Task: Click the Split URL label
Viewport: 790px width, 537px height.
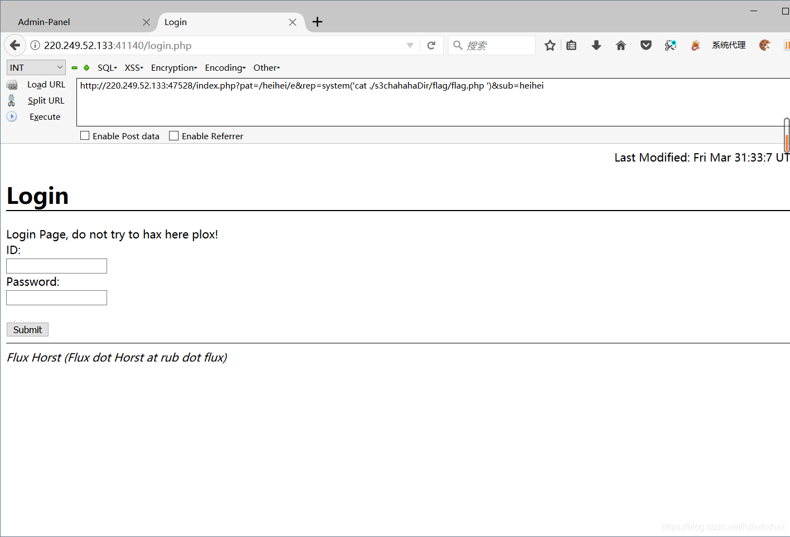Action: 46,100
